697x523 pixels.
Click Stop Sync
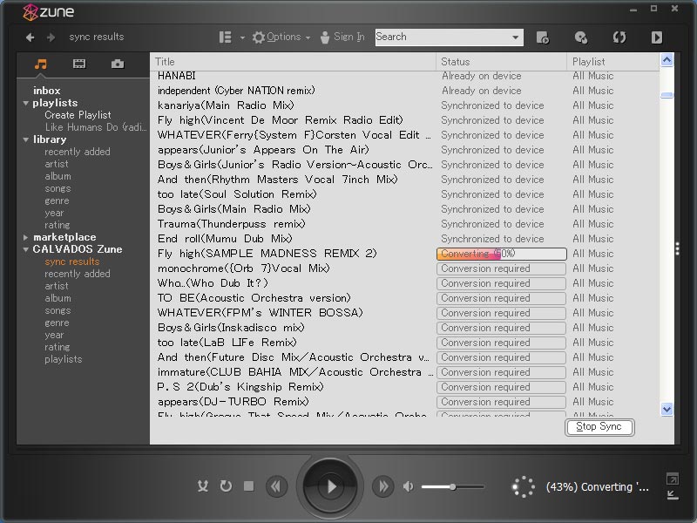coord(599,427)
